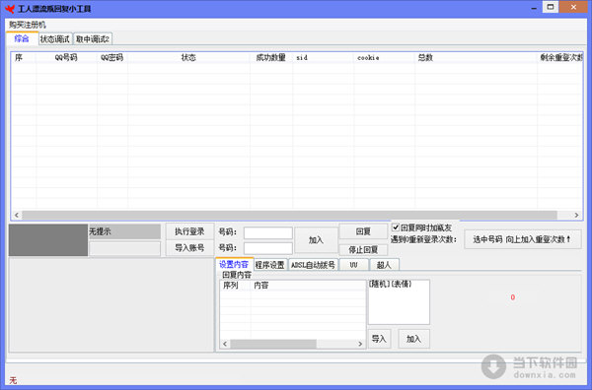Open the 程序设置 tab
The image size is (592, 390).
[270, 265]
